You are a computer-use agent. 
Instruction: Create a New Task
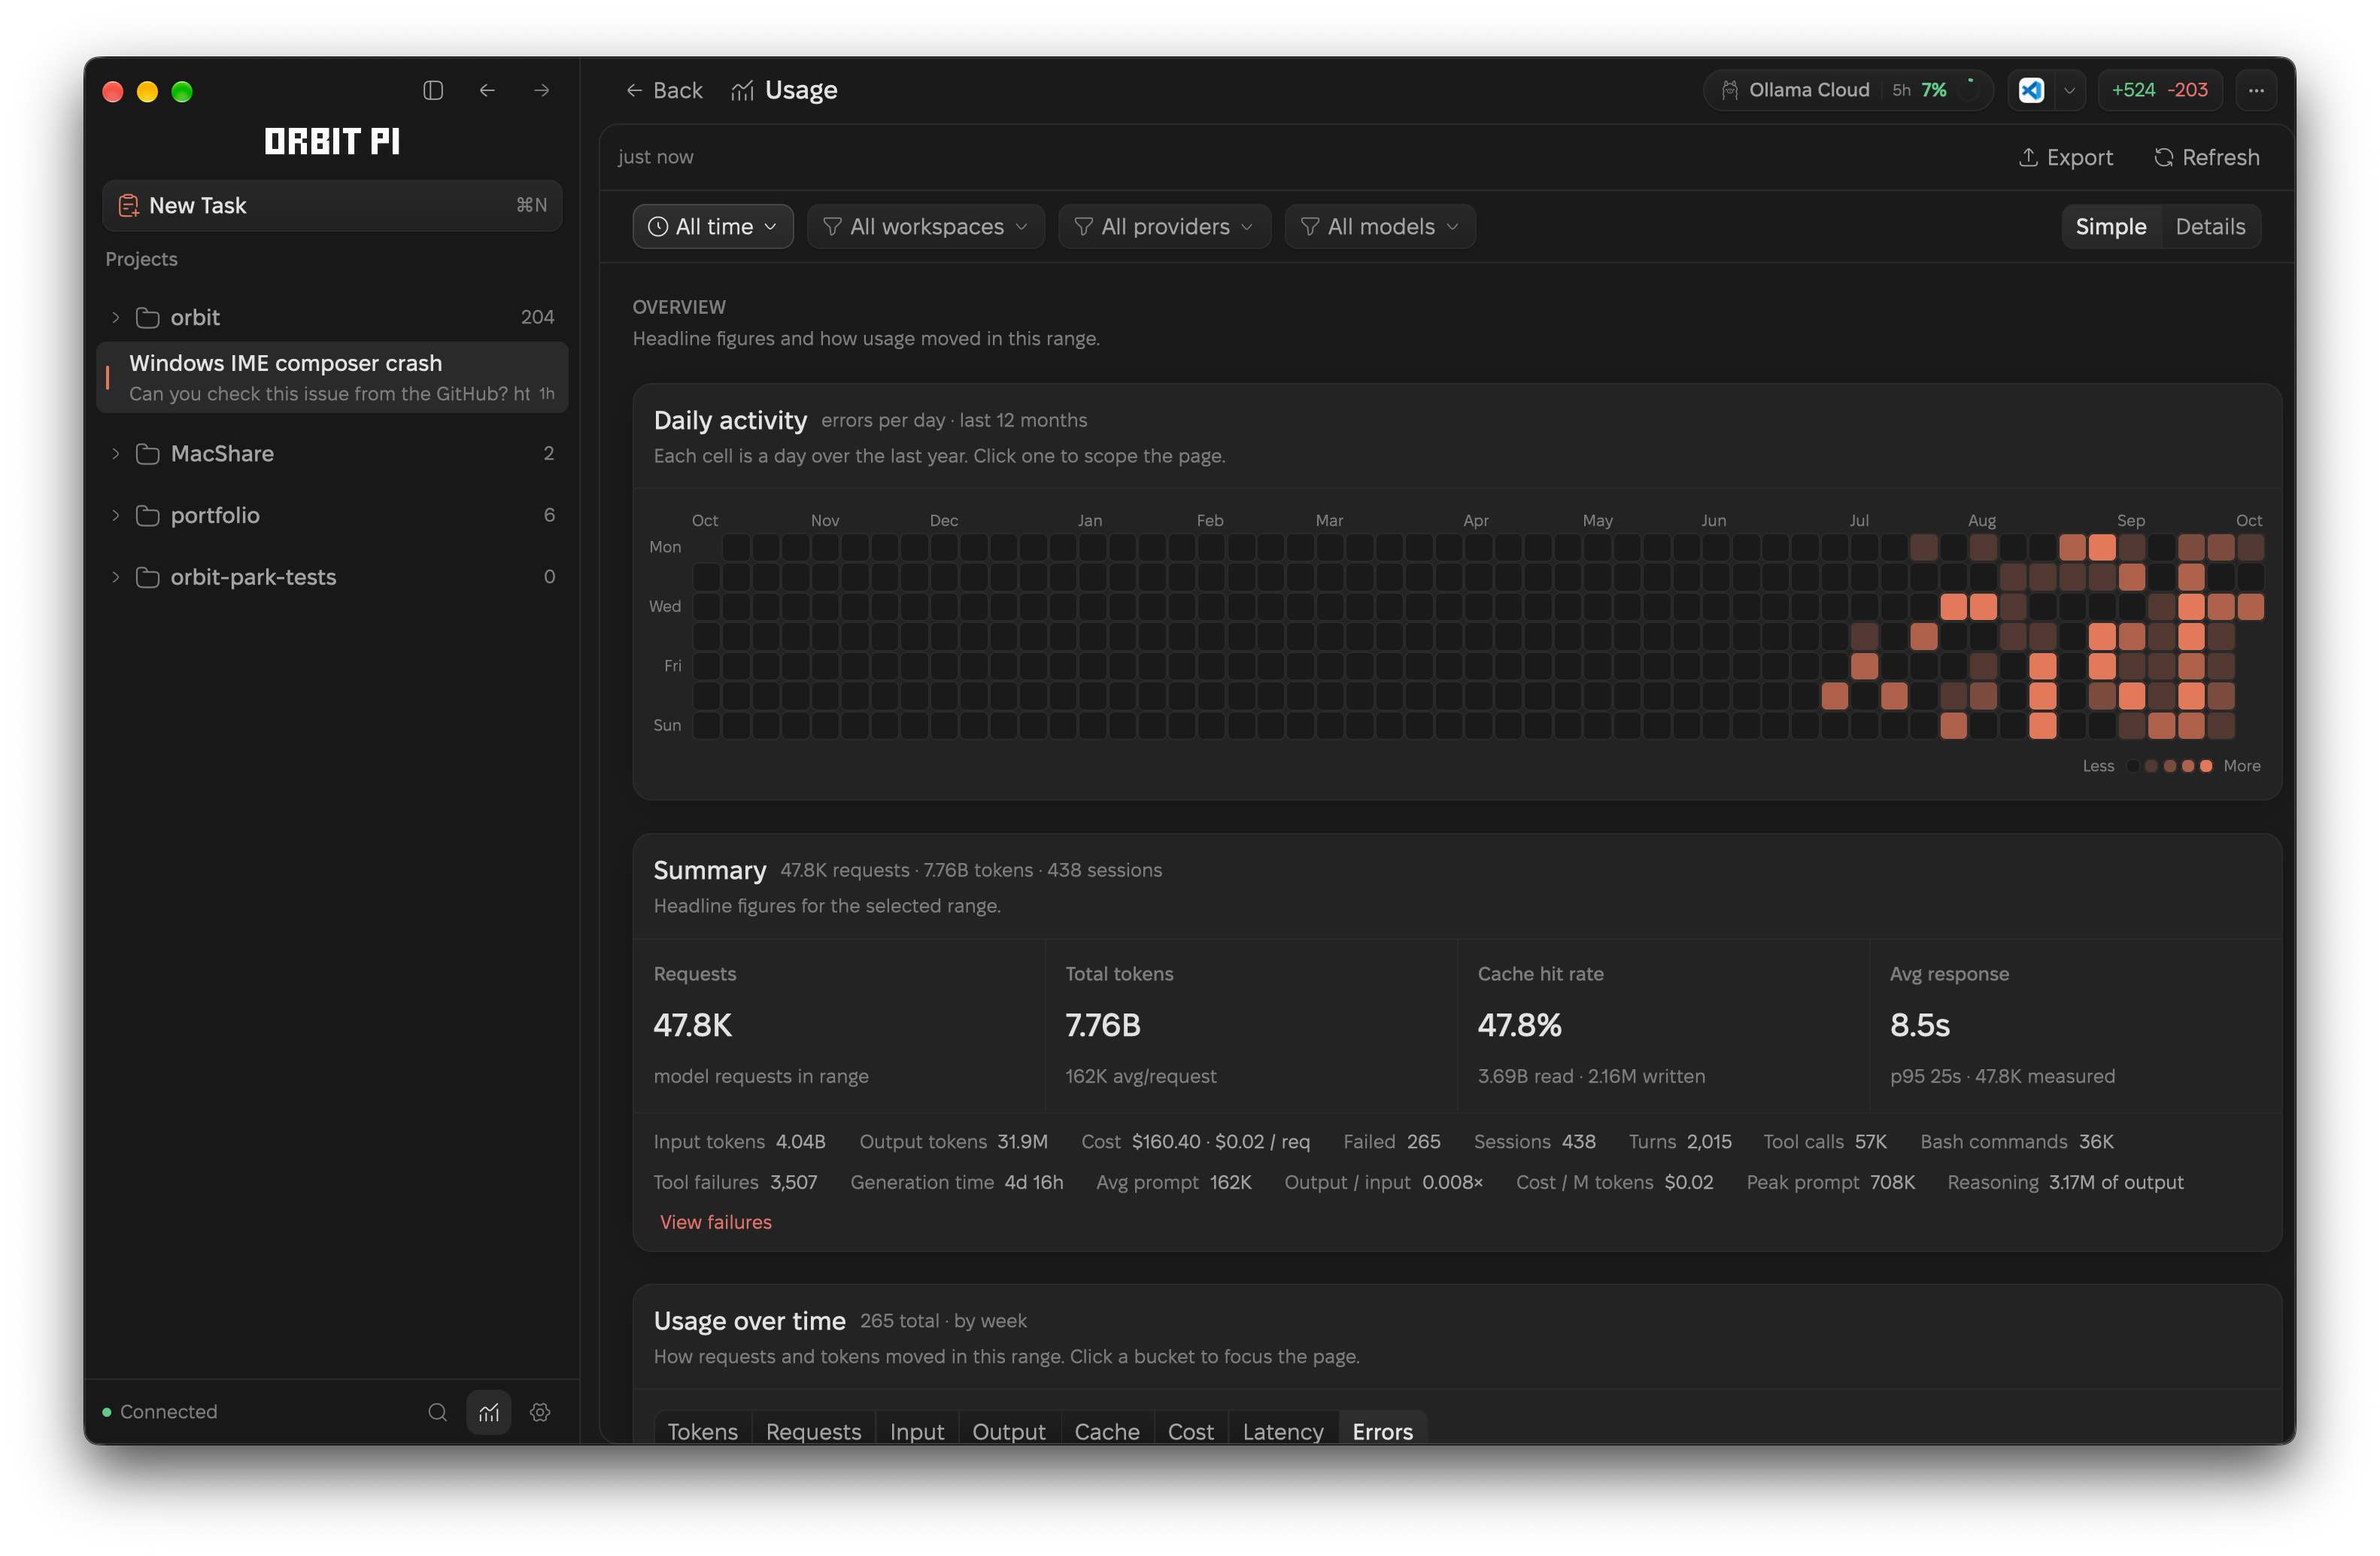point(332,205)
